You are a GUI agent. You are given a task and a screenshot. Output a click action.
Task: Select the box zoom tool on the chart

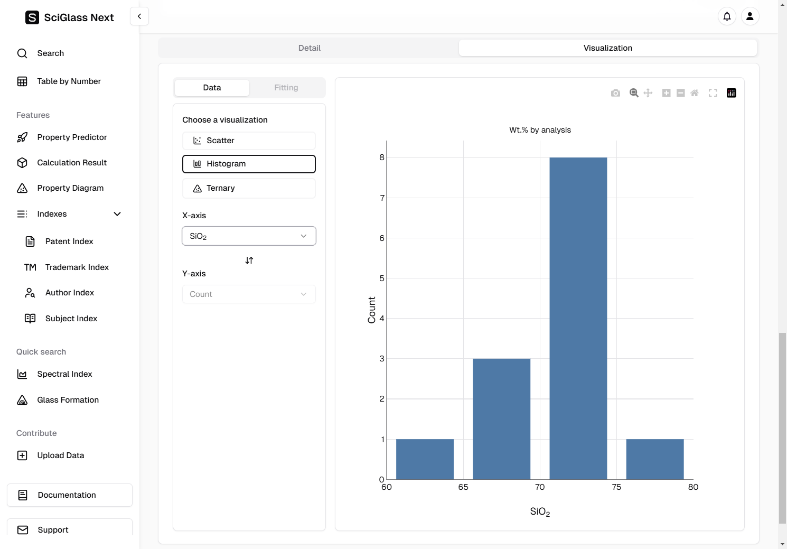(634, 93)
